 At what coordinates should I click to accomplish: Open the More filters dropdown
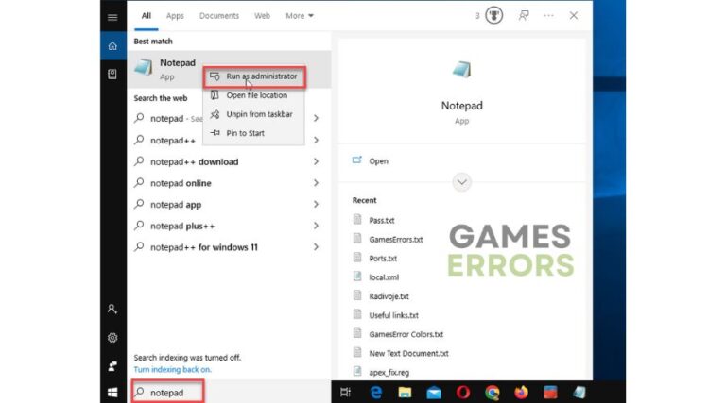tap(300, 16)
